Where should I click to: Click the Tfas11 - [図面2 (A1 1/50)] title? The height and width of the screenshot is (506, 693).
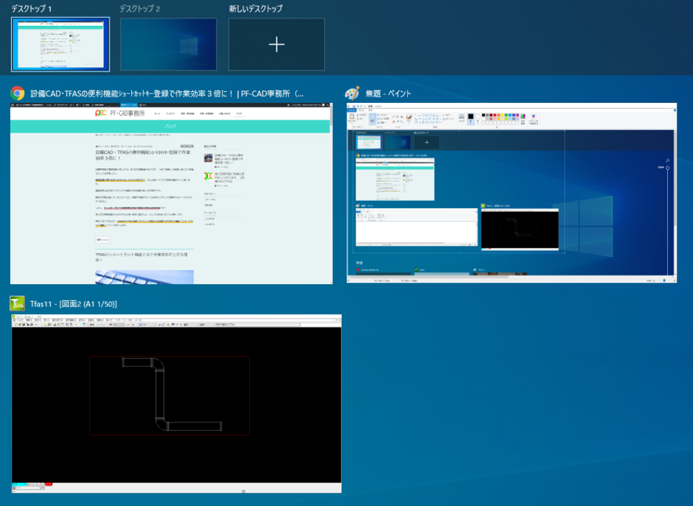[74, 304]
